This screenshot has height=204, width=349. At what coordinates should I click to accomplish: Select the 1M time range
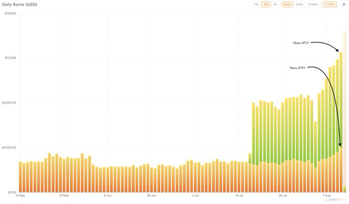[256, 5]
